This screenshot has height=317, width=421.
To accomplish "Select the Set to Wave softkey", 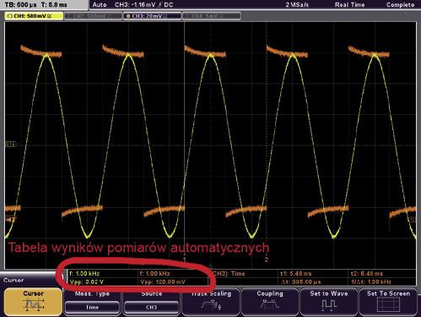I will coord(329,302).
